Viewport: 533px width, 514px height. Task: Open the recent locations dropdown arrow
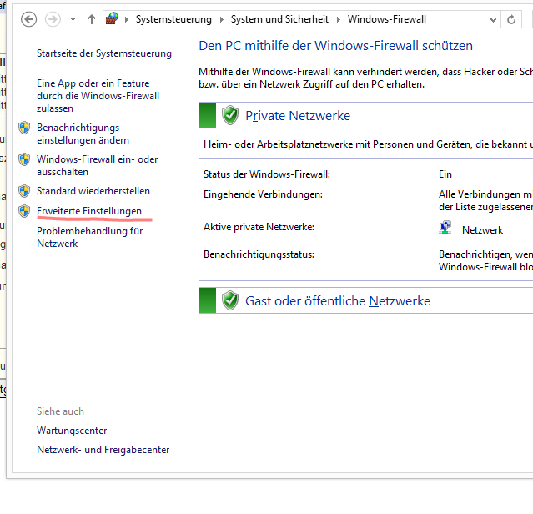(x=73, y=19)
